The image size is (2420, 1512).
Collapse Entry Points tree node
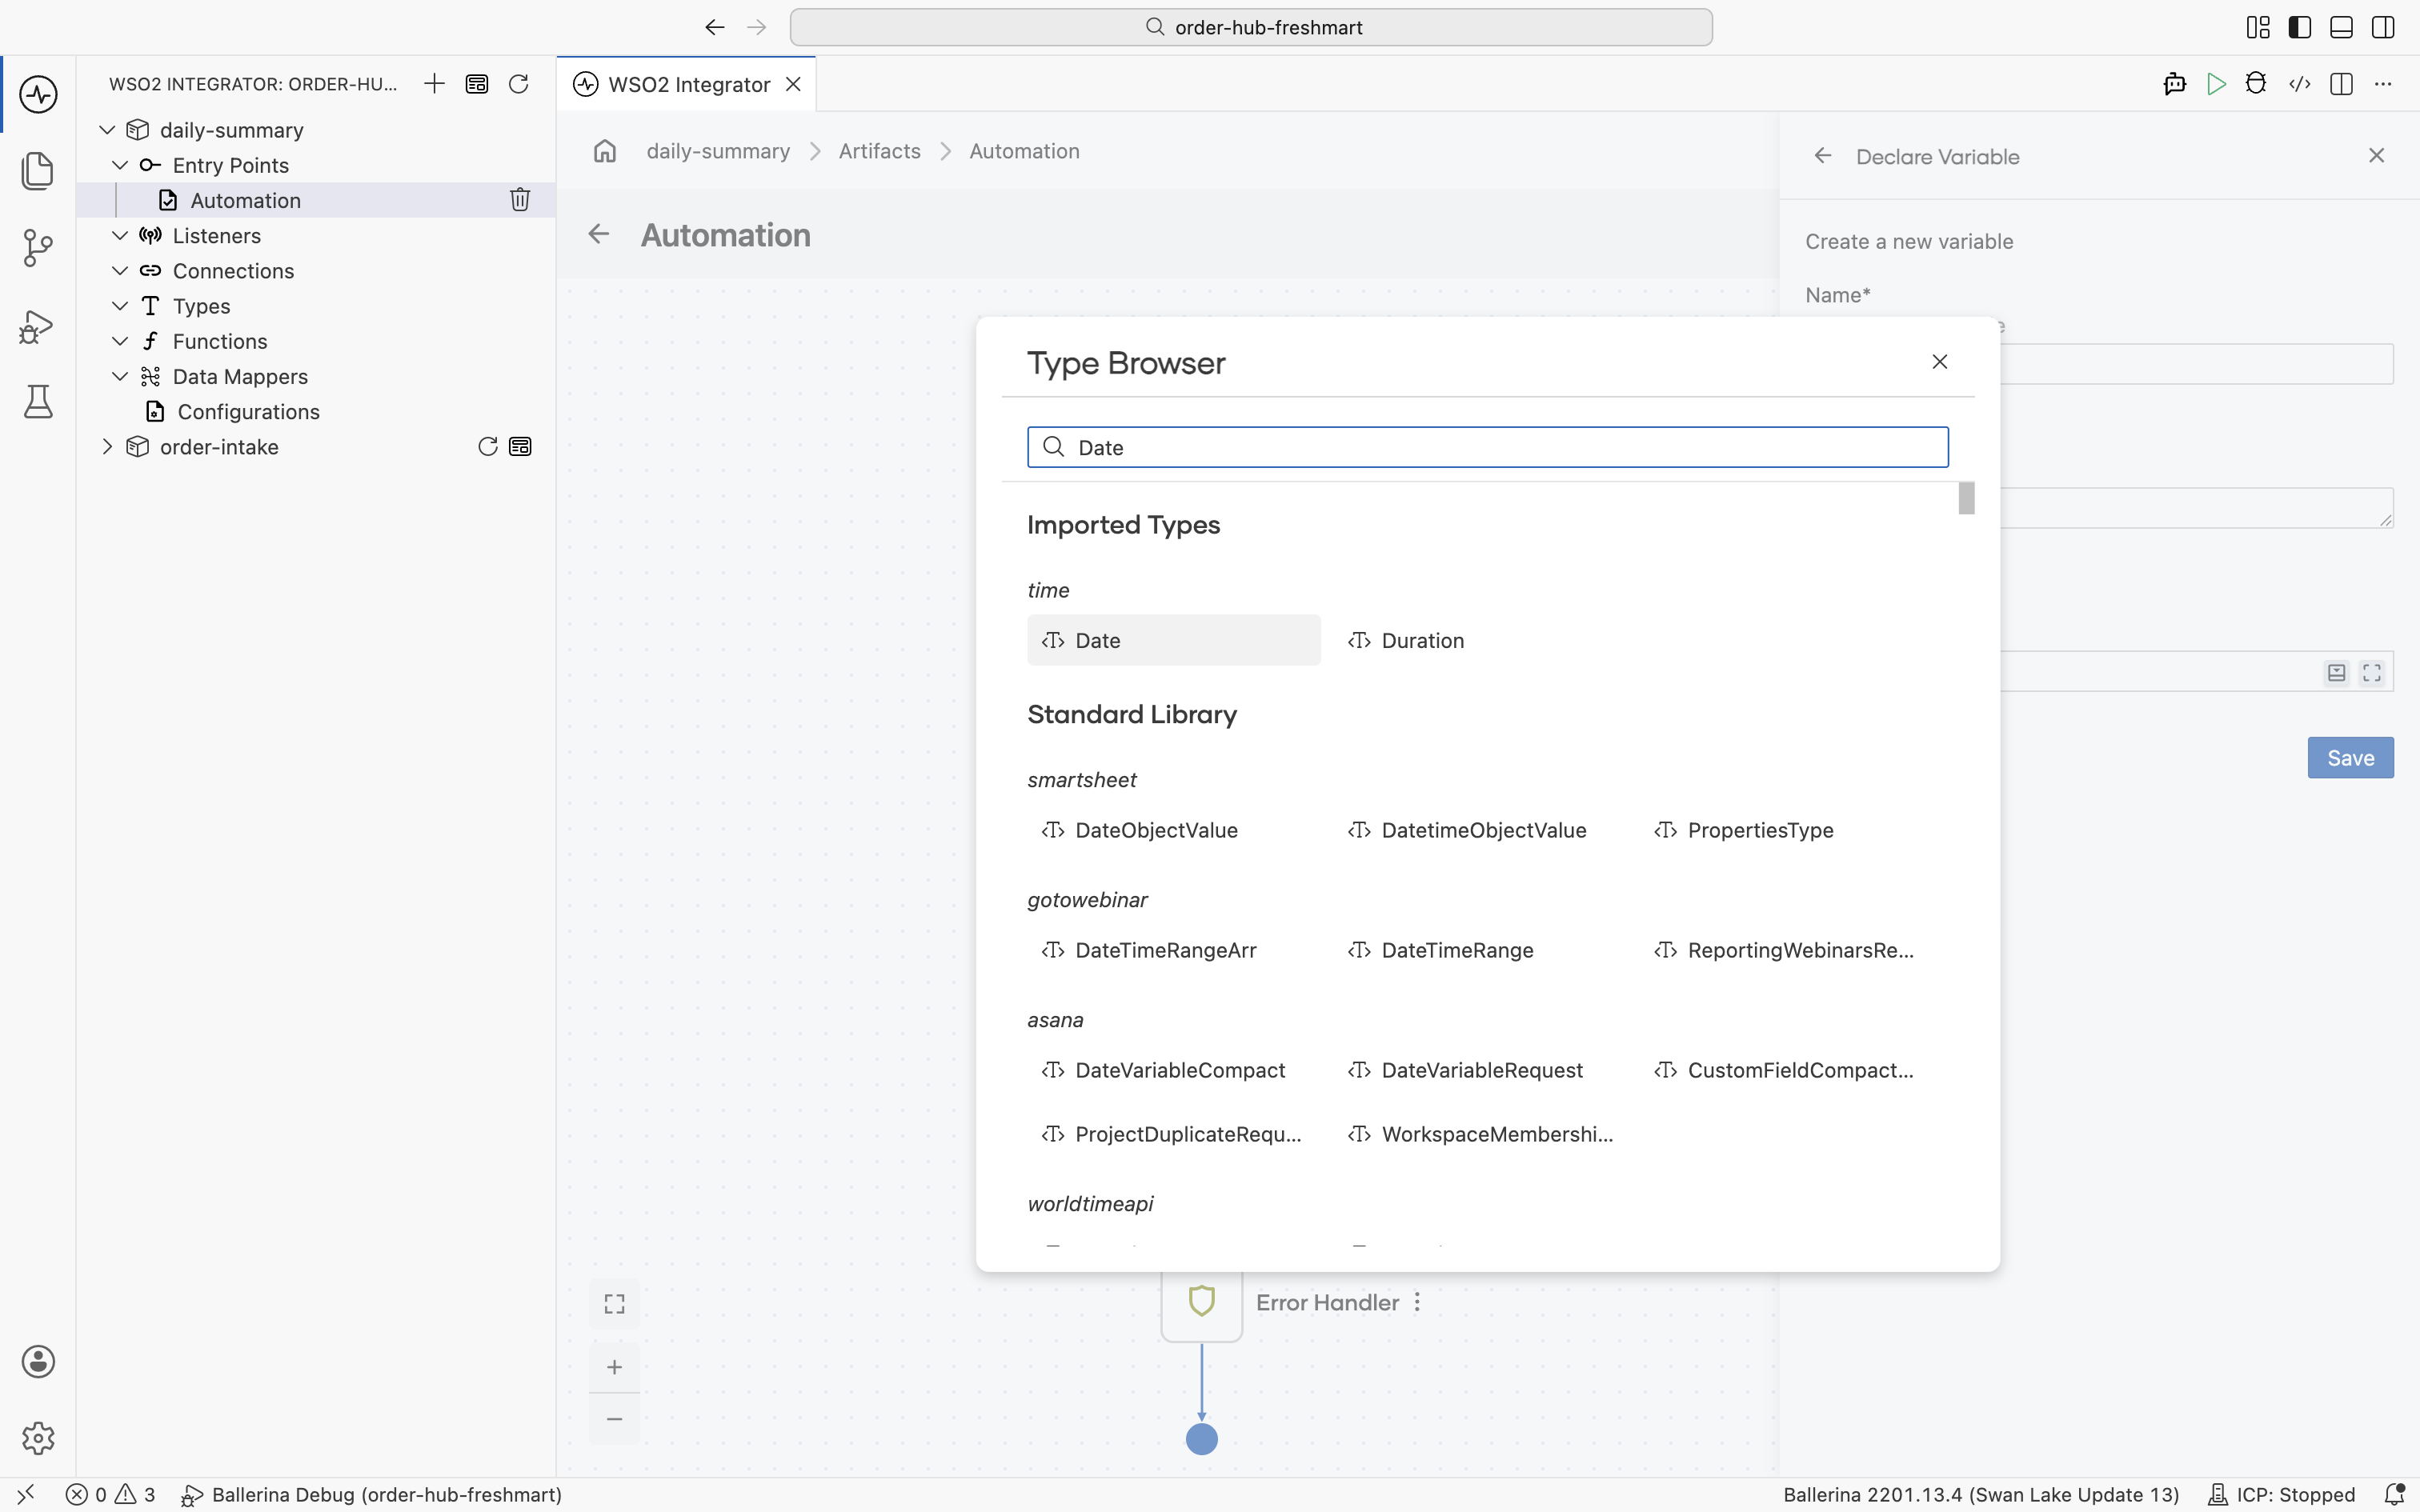[120, 165]
